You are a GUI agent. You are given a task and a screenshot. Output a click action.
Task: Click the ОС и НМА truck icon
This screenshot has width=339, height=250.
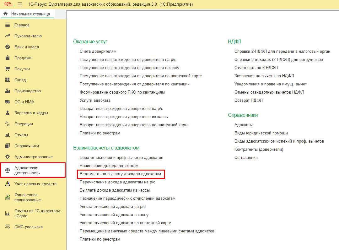pos(8,102)
